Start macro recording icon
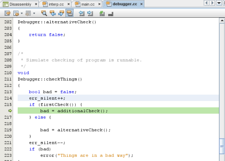 (x=102, y=13)
